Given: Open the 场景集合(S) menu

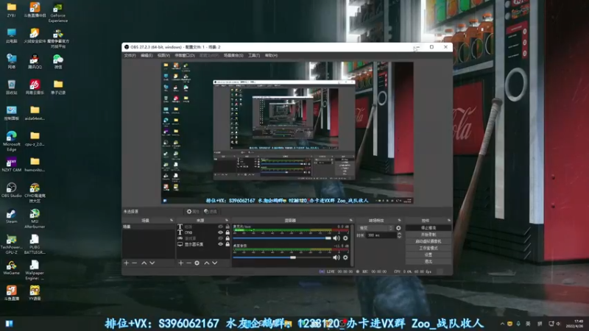Looking at the screenshot, I should (233, 56).
